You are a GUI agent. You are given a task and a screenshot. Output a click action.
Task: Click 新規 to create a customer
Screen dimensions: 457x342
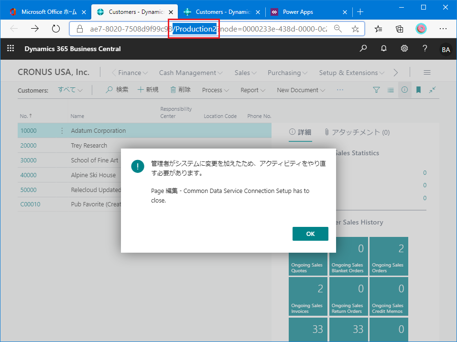pyautogui.click(x=148, y=90)
